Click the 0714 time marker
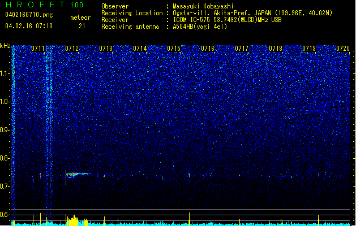Viewport: 356px width, 226px height. coord(140,49)
